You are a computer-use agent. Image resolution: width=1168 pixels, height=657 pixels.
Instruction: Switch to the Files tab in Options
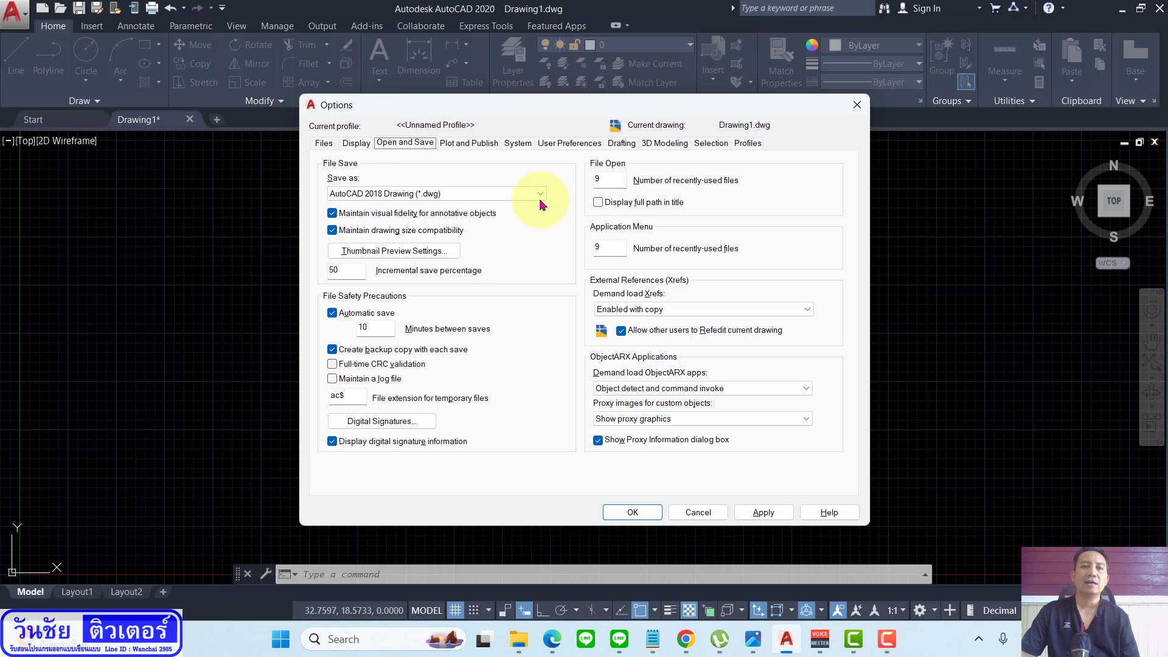tap(324, 143)
